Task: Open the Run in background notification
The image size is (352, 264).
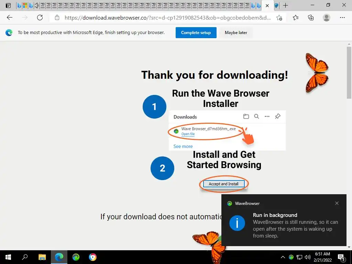Action: [x=284, y=220]
